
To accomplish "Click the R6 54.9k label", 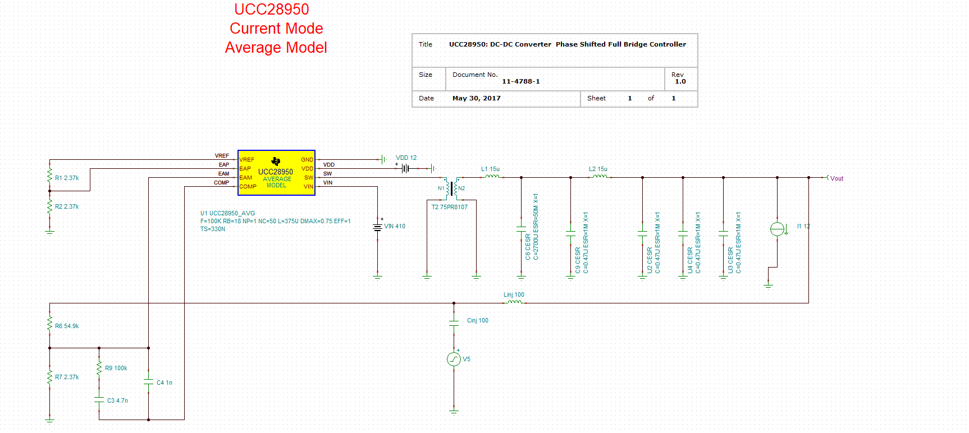I will 67,326.
